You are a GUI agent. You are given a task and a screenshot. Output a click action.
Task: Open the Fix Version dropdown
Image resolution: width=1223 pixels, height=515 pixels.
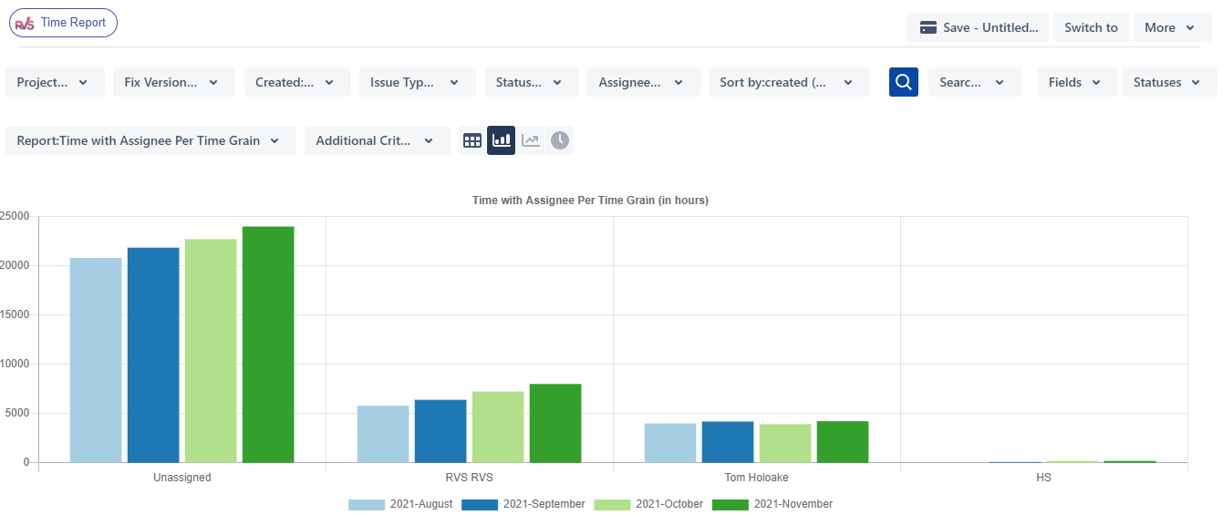[173, 82]
